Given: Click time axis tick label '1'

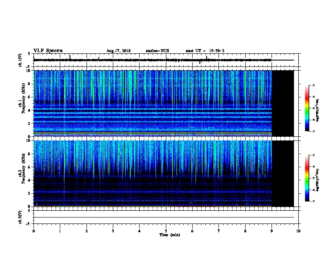Looking at the screenshot, I should coord(60,231).
